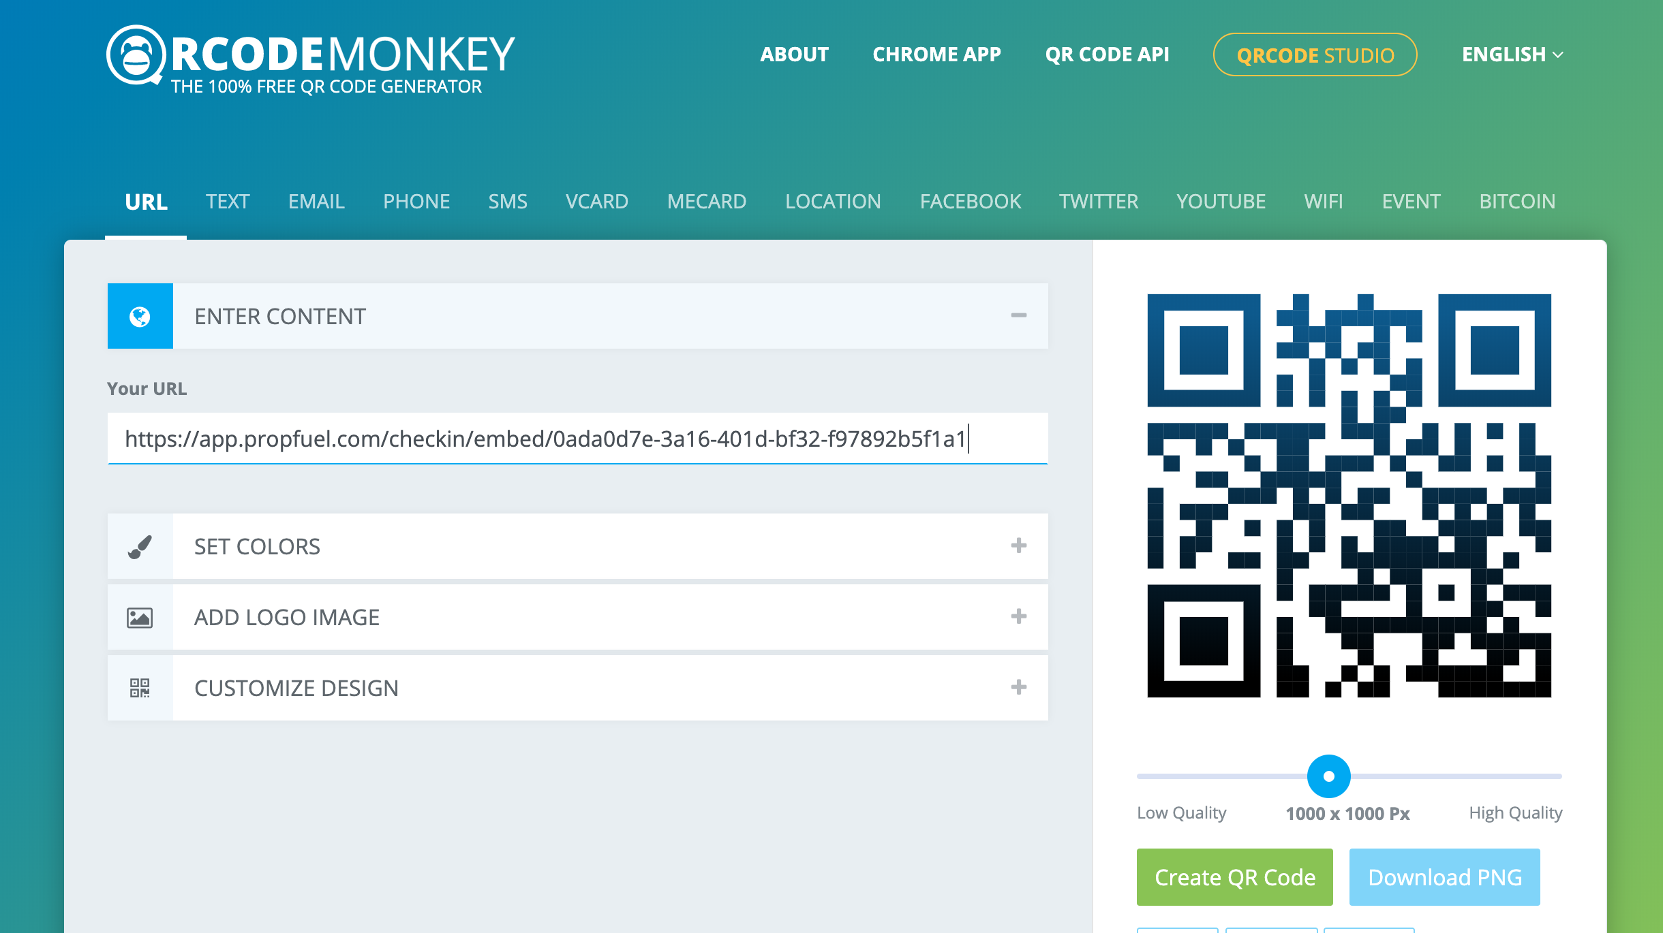This screenshot has width=1663, height=933.
Task: Click the ADD LOGO IMAGE header label
Action: (287, 618)
